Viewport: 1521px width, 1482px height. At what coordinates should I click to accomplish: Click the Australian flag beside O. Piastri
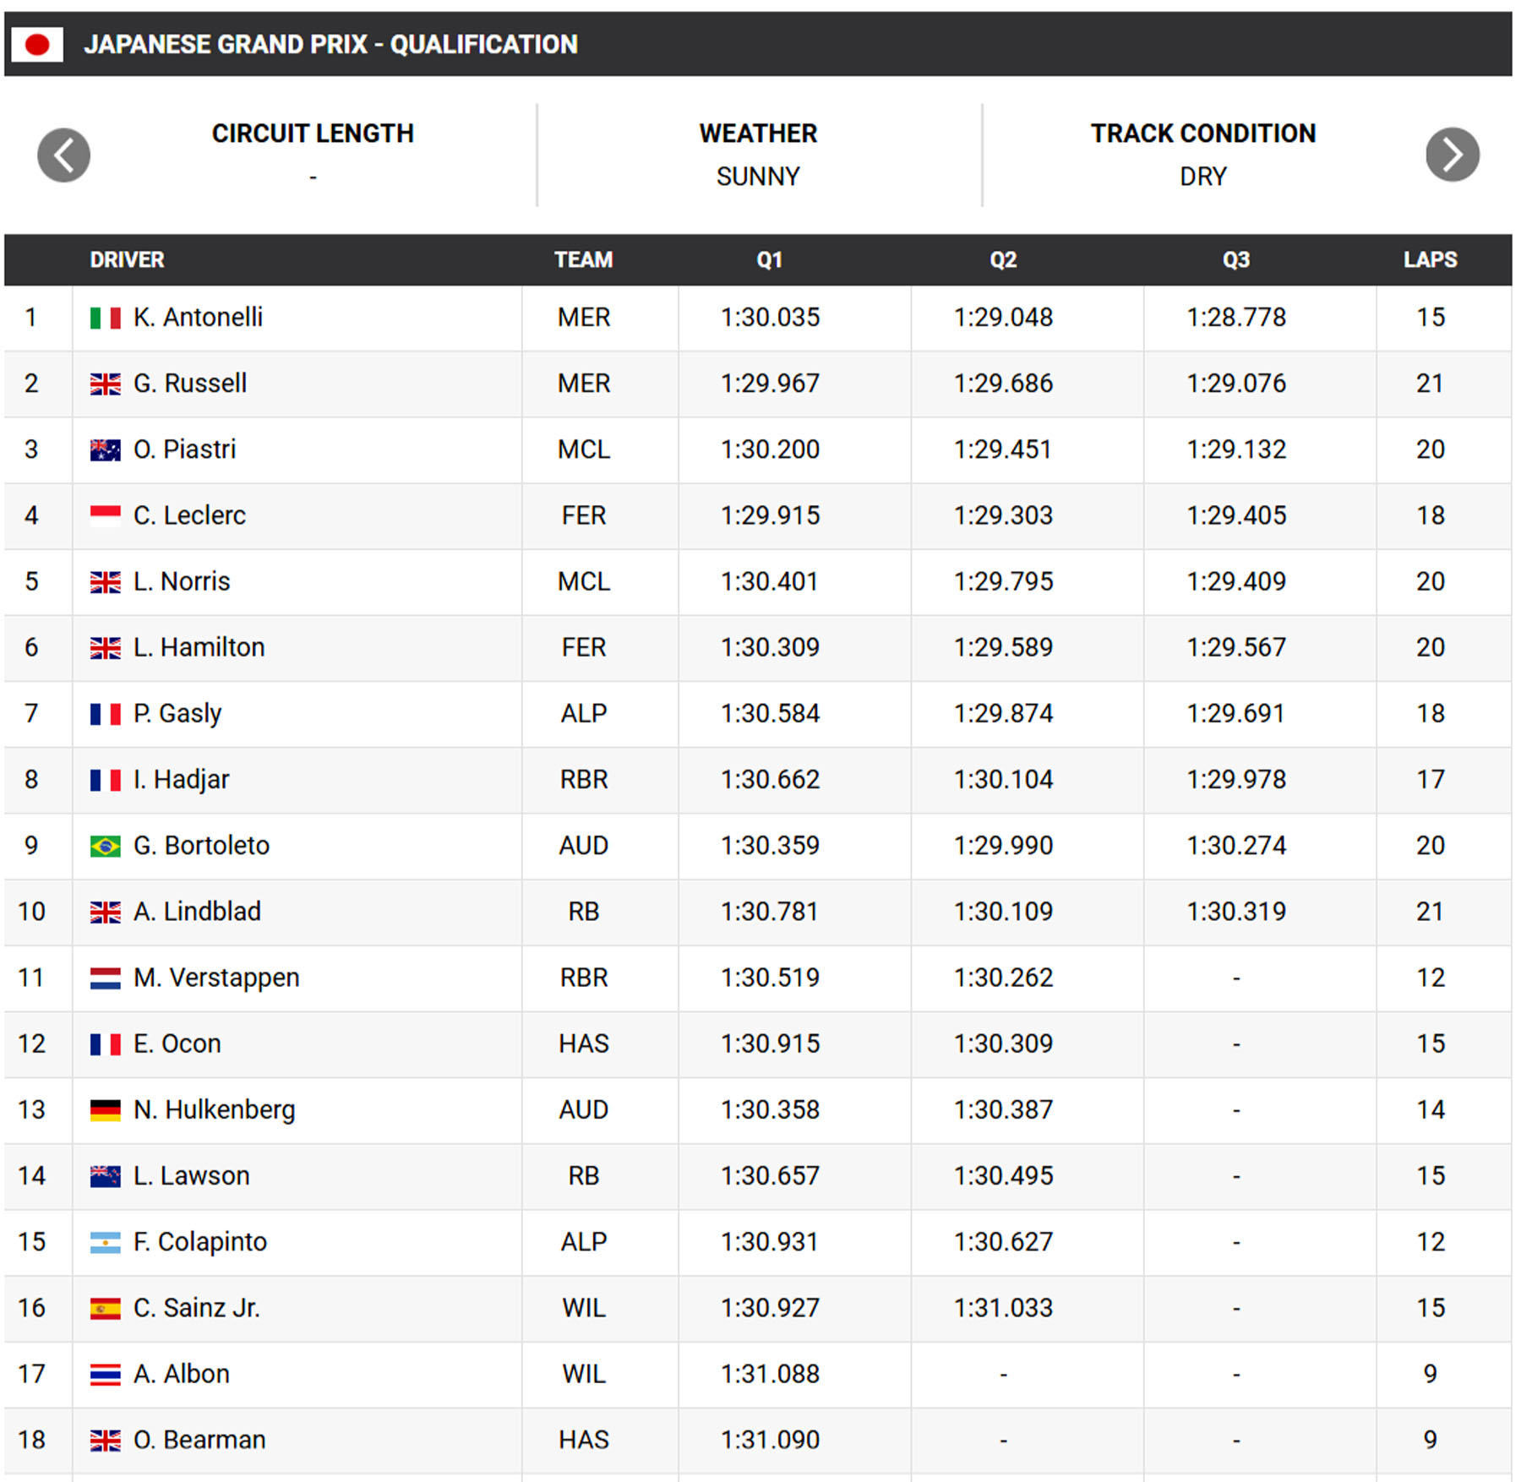[105, 450]
